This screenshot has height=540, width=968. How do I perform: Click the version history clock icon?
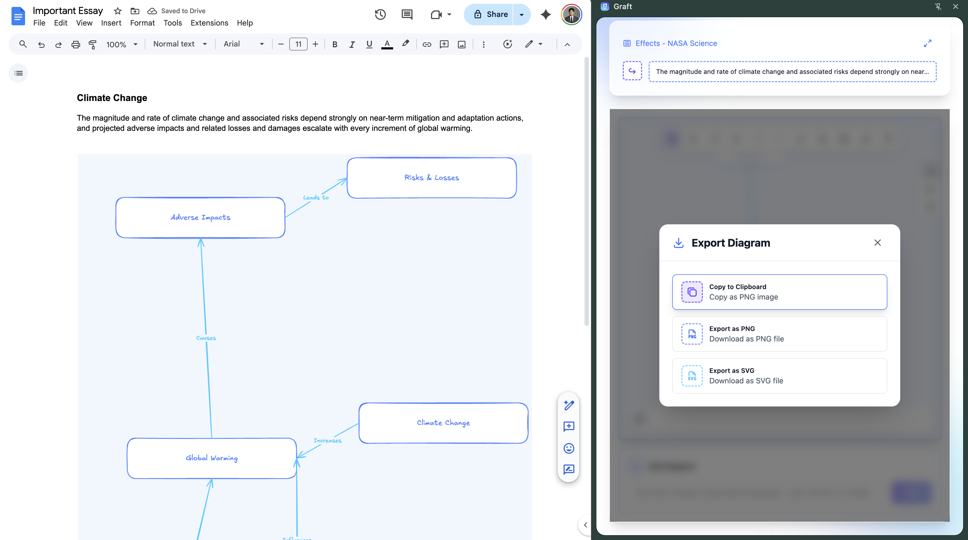click(x=380, y=14)
